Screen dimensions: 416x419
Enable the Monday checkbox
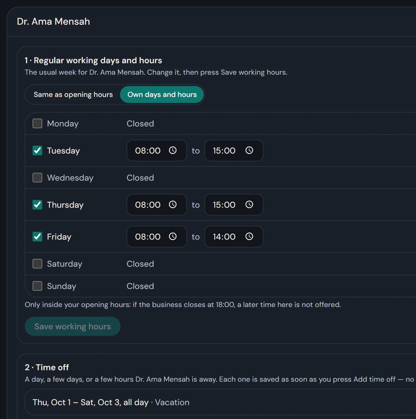tap(37, 123)
